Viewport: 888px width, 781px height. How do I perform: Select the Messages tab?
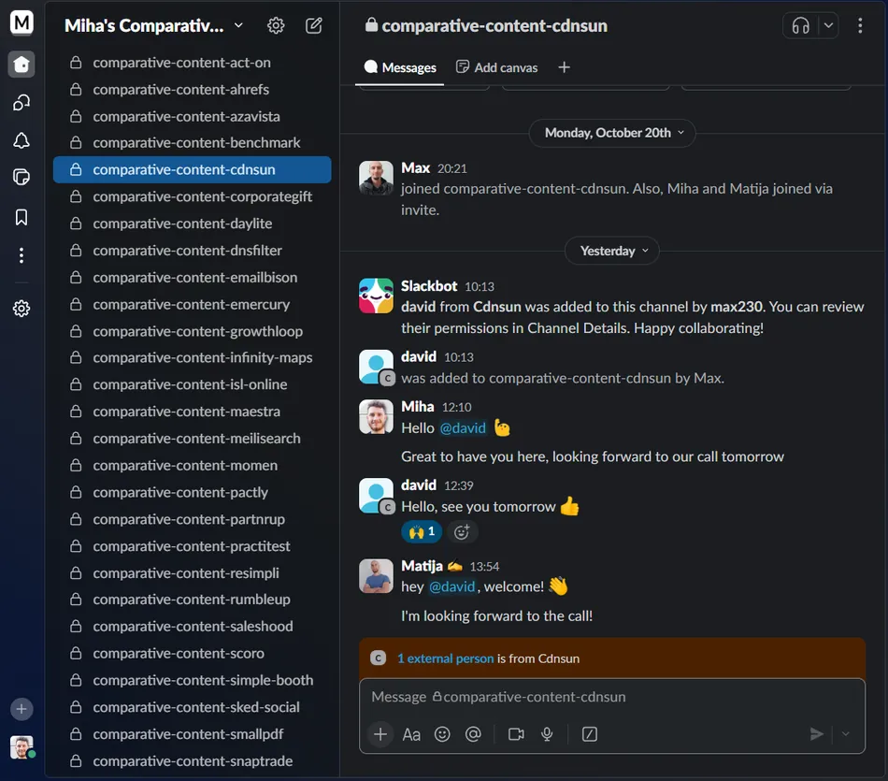pos(399,67)
